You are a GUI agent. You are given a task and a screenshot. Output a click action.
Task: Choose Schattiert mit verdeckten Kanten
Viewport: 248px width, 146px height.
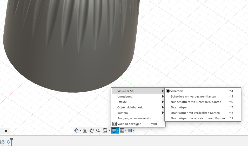[193, 96]
